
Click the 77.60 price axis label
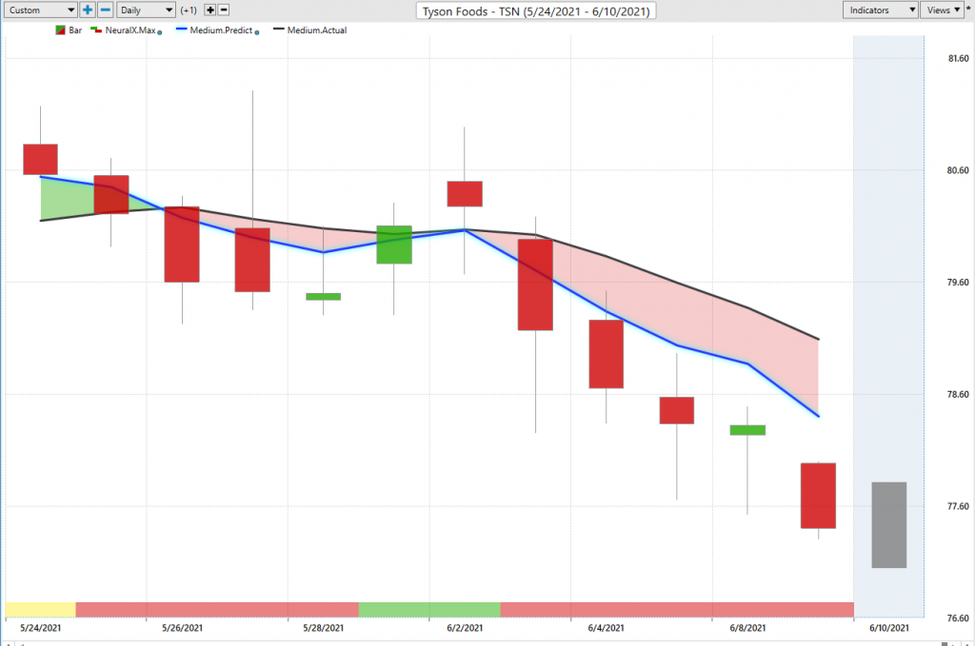coord(958,506)
